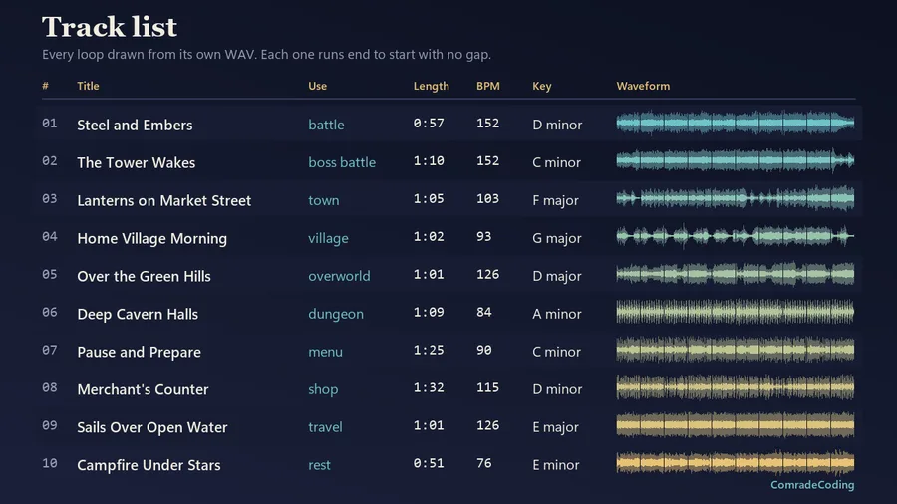Select the 'travel' use tag

[325, 427]
